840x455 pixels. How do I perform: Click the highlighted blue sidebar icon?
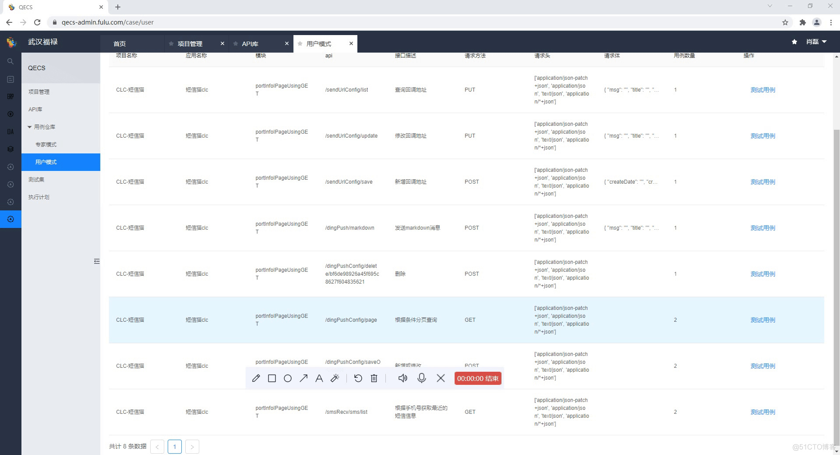[x=11, y=219]
